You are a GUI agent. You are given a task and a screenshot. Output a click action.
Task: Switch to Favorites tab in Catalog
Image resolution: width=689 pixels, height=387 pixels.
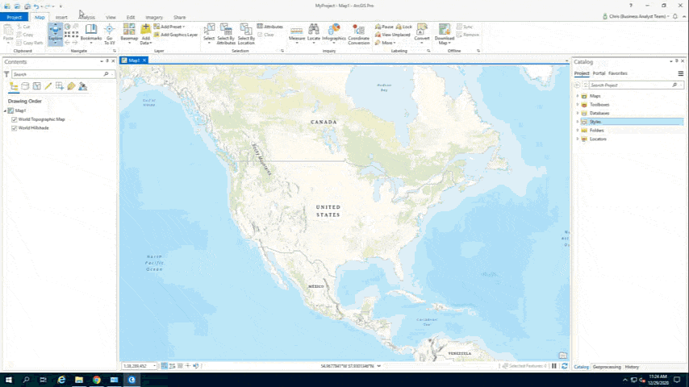pos(618,73)
